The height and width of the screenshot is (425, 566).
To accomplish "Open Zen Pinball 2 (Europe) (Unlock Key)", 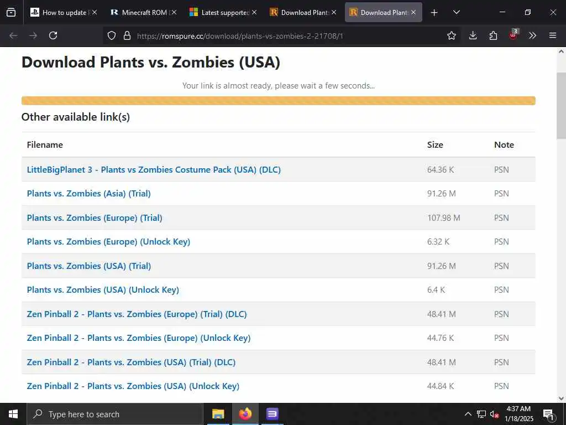I will [139, 338].
